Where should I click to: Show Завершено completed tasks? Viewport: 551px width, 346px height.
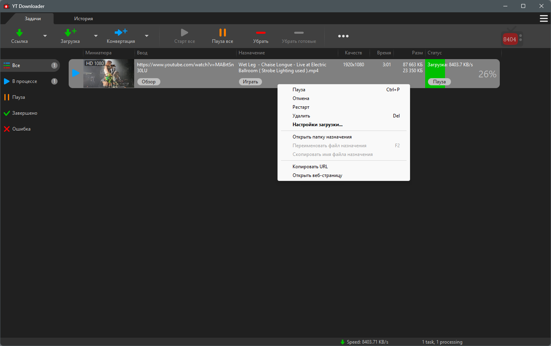tap(31, 113)
